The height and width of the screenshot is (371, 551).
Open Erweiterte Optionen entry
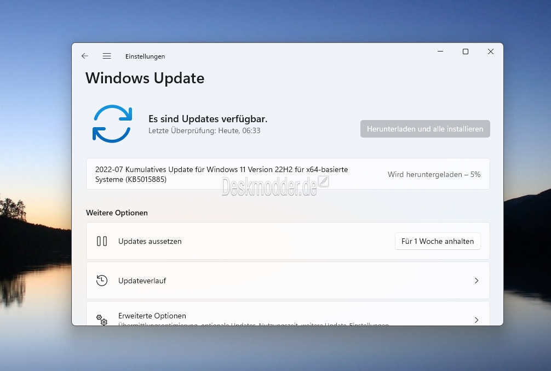[x=288, y=313]
